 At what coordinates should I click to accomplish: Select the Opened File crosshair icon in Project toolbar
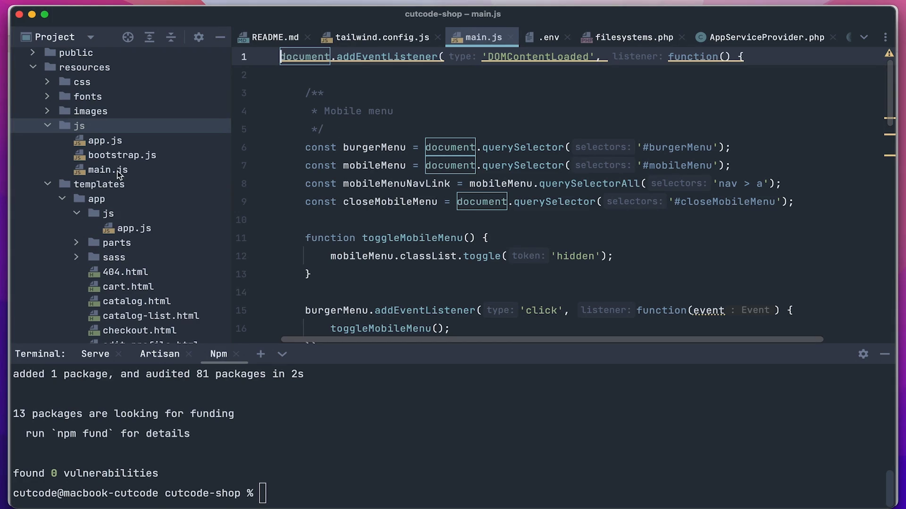pyautogui.click(x=128, y=37)
